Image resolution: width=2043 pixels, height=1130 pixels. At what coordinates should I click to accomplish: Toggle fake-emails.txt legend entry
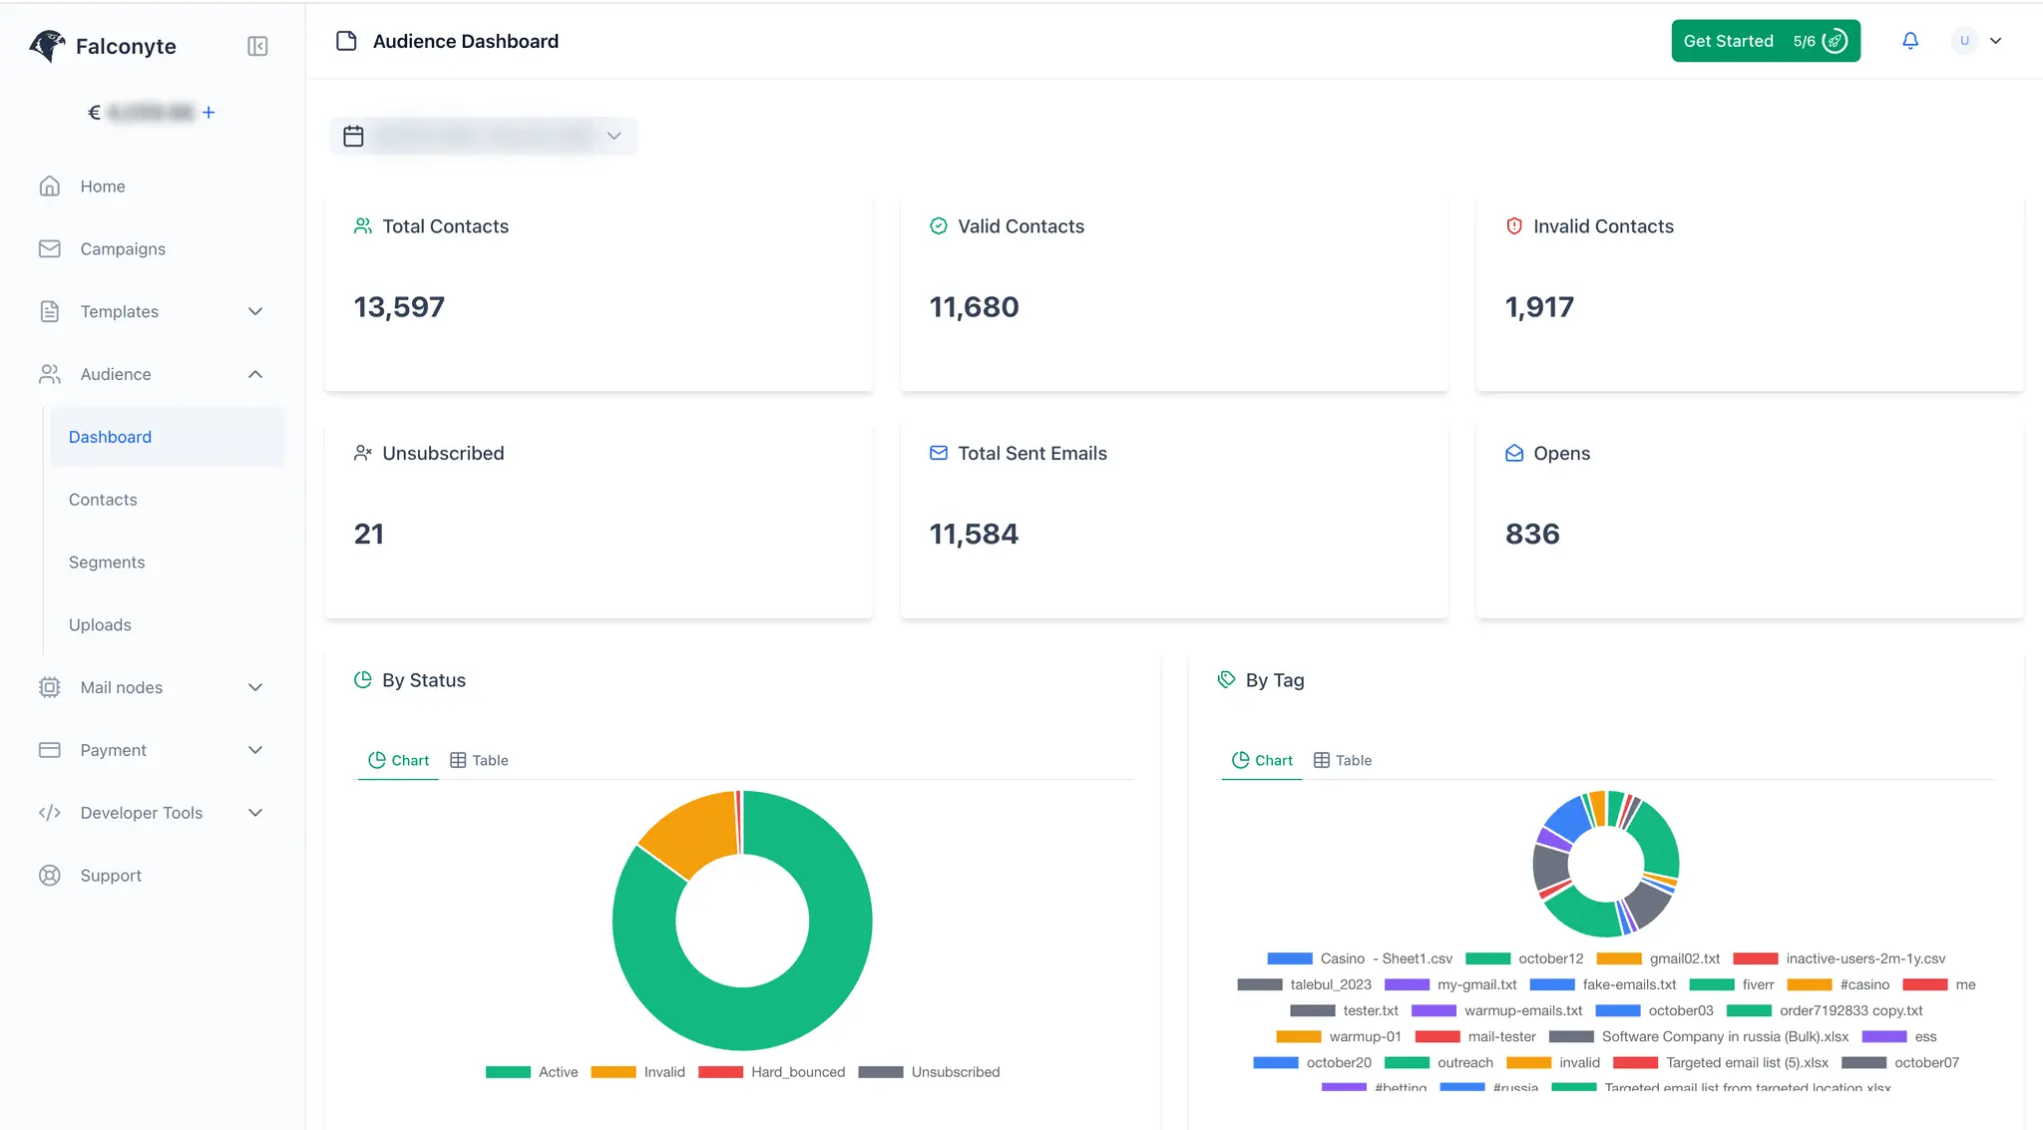pos(1603,984)
